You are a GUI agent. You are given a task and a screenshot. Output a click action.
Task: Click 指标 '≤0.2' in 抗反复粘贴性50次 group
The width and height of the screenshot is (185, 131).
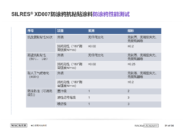click(x=131, y=46)
